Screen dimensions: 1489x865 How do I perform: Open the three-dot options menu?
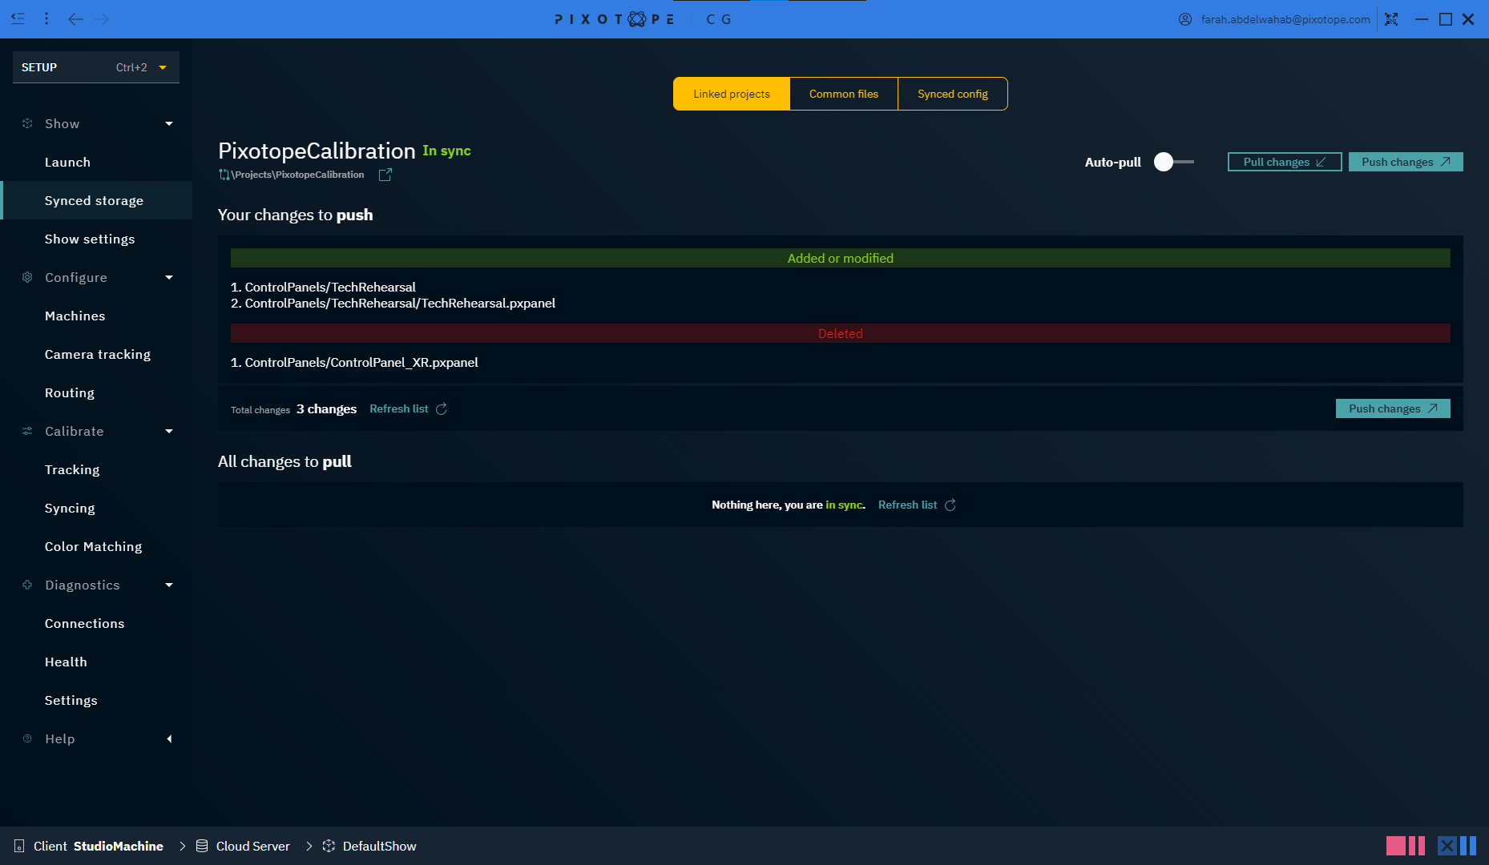click(x=46, y=18)
